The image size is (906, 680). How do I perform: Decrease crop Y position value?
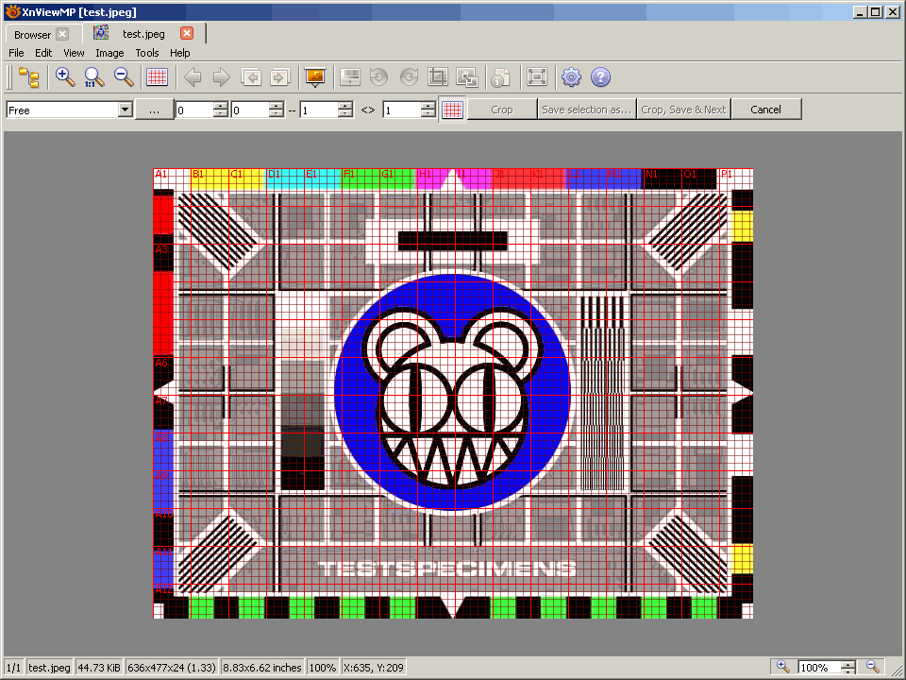click(x=277, y=113)
